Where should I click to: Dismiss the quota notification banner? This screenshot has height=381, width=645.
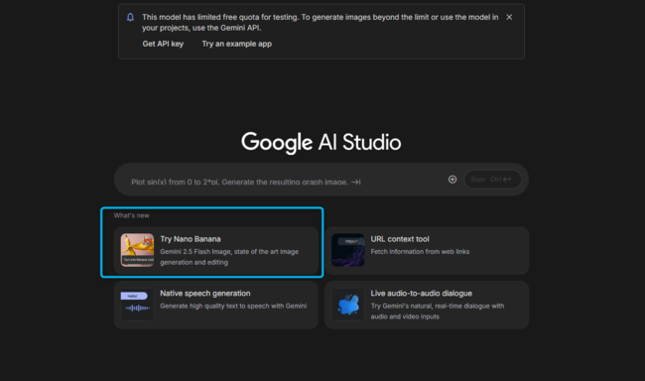tap(509, 17)
